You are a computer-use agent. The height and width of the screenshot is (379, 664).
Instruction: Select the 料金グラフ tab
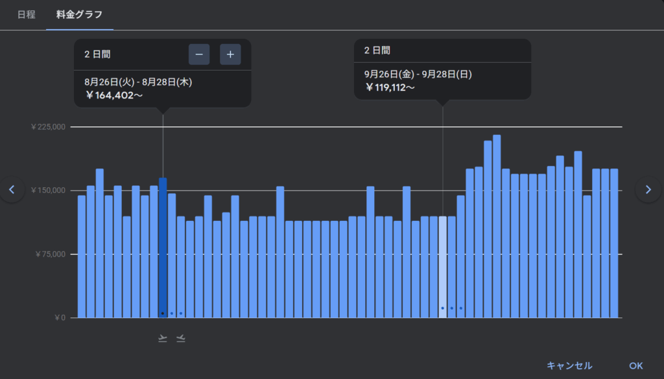79,14
